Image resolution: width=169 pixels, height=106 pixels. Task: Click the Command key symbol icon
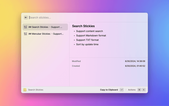(139, 90)
